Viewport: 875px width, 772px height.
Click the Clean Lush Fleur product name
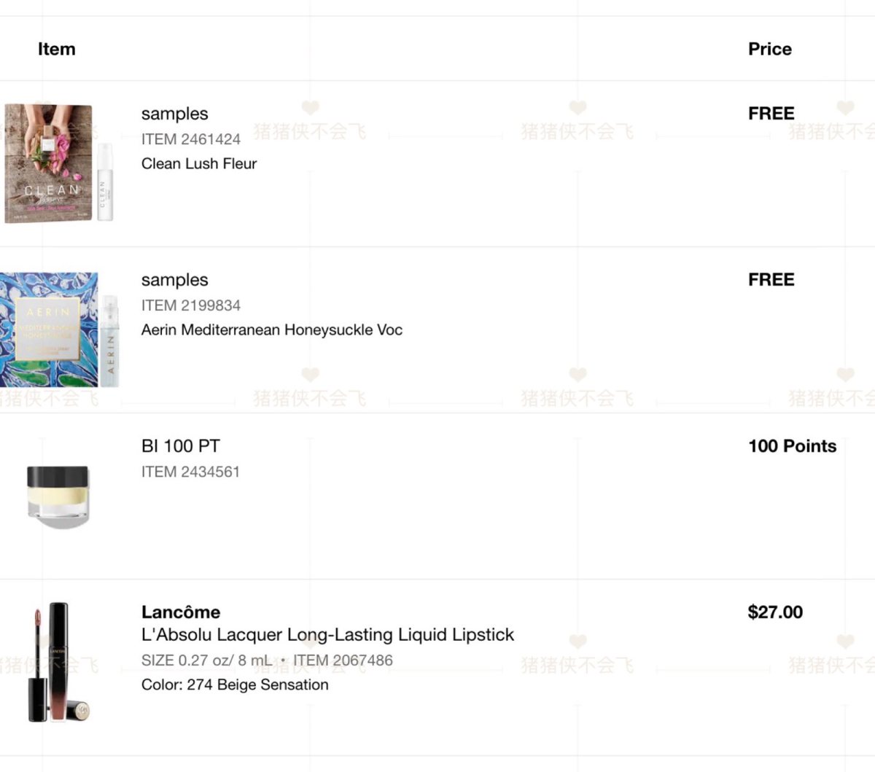[199, 164]
